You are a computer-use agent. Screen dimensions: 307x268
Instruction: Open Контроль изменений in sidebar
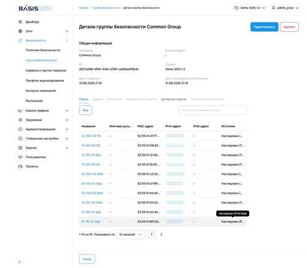41,91
